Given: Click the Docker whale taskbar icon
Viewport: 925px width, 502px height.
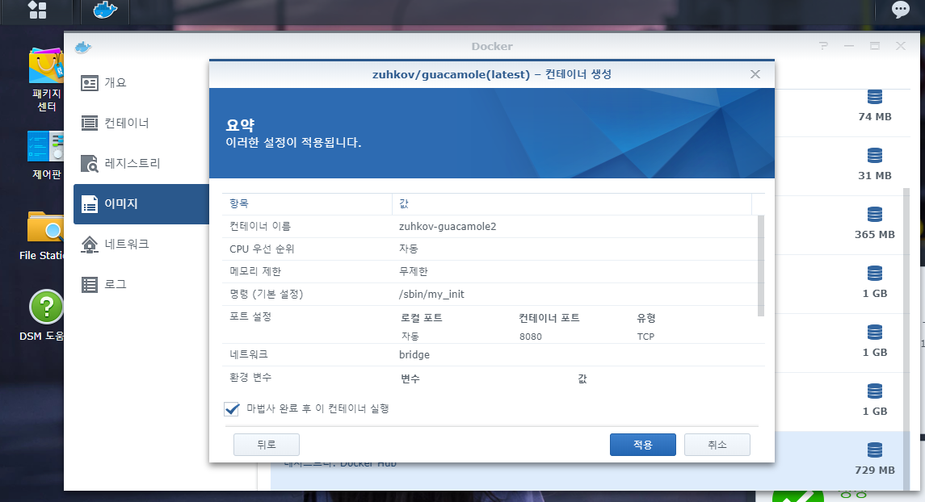Looking at the screenshot, I should (x=105, y=10).
